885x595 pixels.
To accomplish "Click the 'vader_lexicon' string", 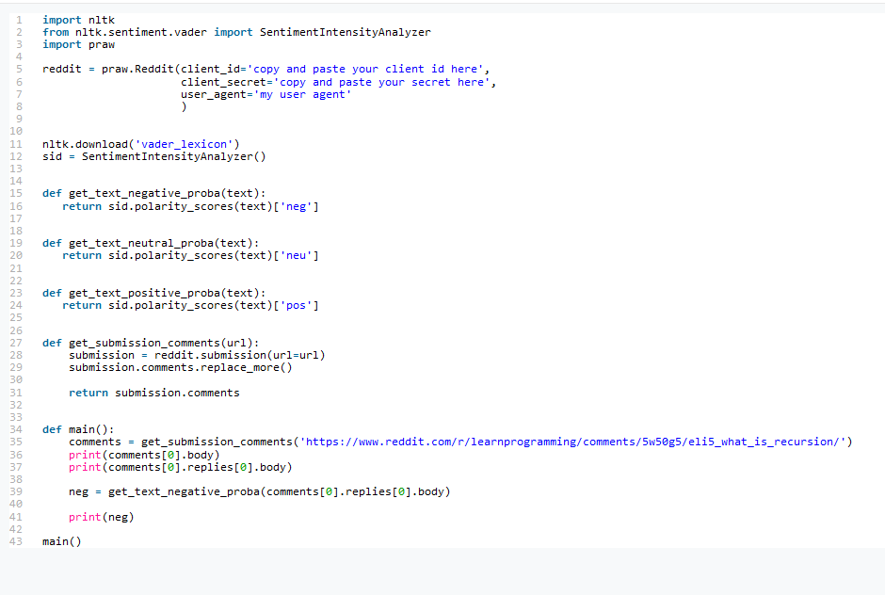I will click(x=184, y=144).
